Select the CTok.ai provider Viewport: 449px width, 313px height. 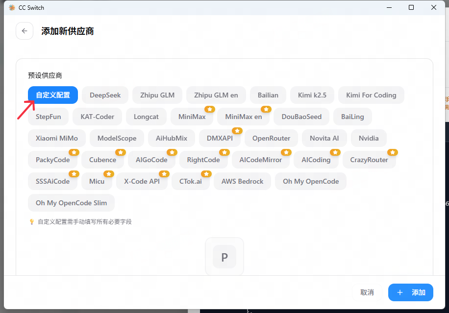[x=190, y=181]
